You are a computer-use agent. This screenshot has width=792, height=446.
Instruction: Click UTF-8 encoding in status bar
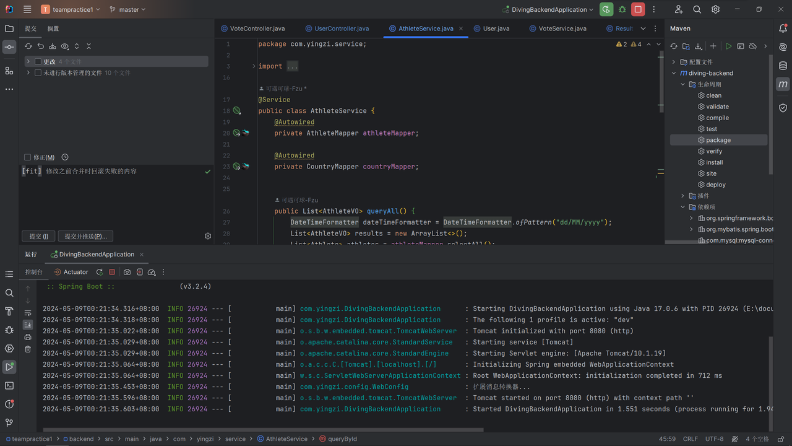click(714, 439)
